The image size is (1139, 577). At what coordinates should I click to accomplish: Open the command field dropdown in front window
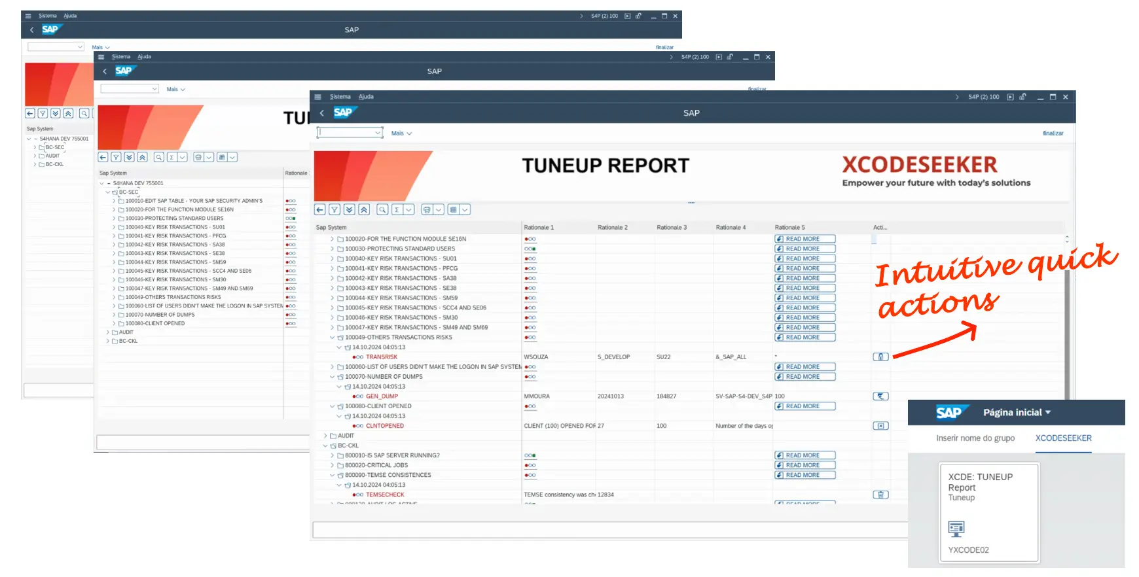click(x=378, y=133)
